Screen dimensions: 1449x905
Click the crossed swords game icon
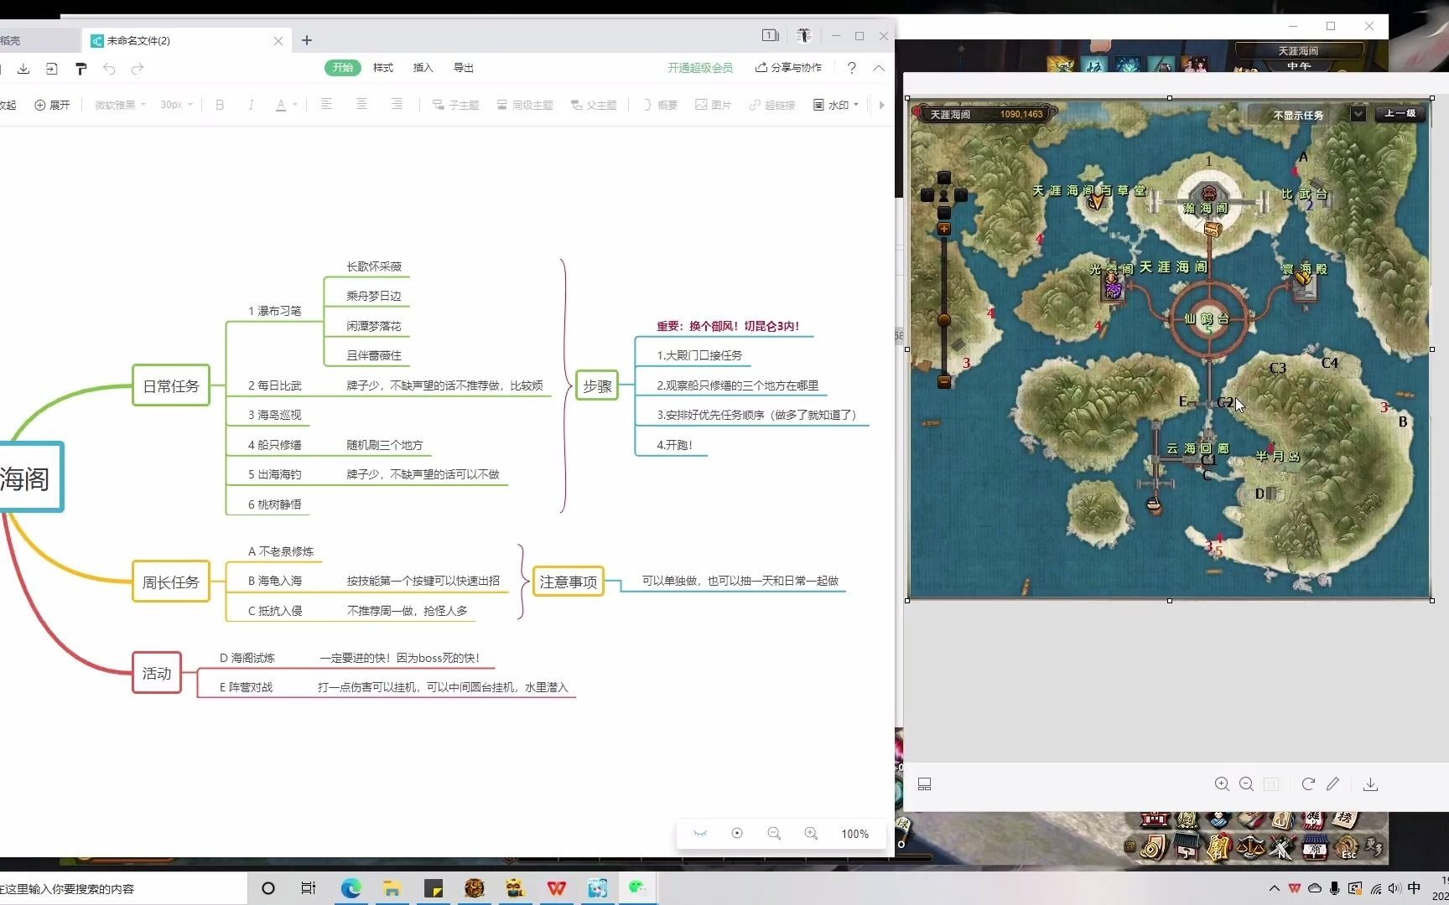[1283, 846]
